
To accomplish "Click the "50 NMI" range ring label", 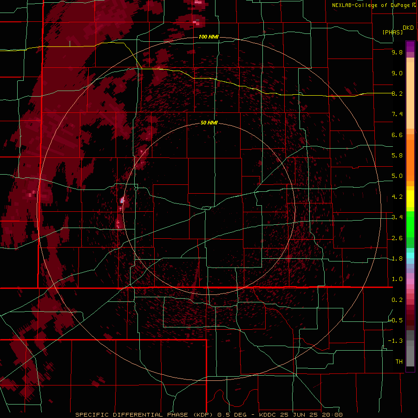I will pyautogui.click(x=209, y=123).
